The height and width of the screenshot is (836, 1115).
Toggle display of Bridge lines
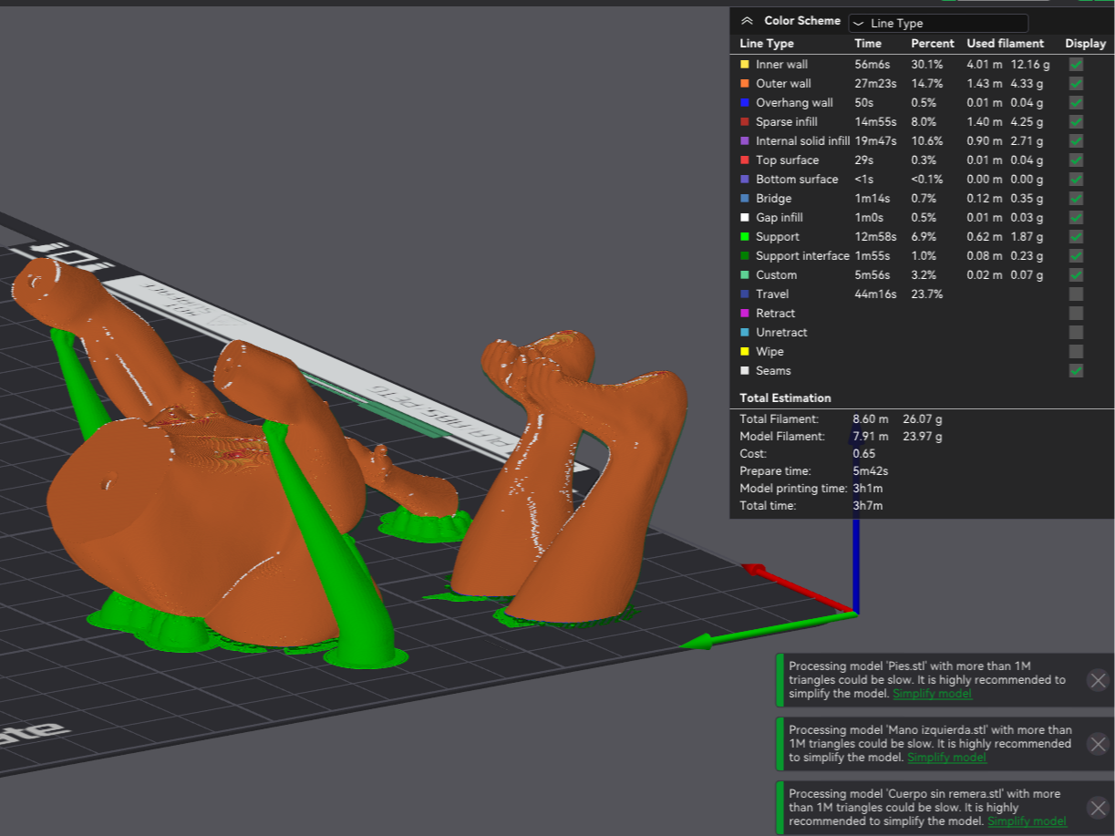click(1077, 198)
